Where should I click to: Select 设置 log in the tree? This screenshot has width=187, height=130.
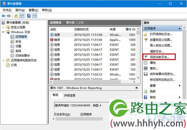point(18,46)
